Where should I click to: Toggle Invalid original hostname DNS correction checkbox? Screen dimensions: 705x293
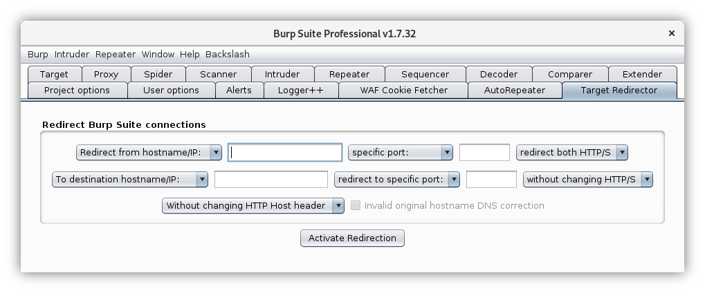point(356,205)
